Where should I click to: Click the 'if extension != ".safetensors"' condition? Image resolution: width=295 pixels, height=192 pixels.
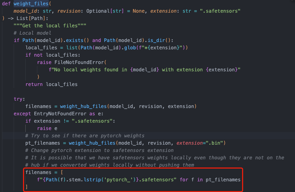coord(70,121)
